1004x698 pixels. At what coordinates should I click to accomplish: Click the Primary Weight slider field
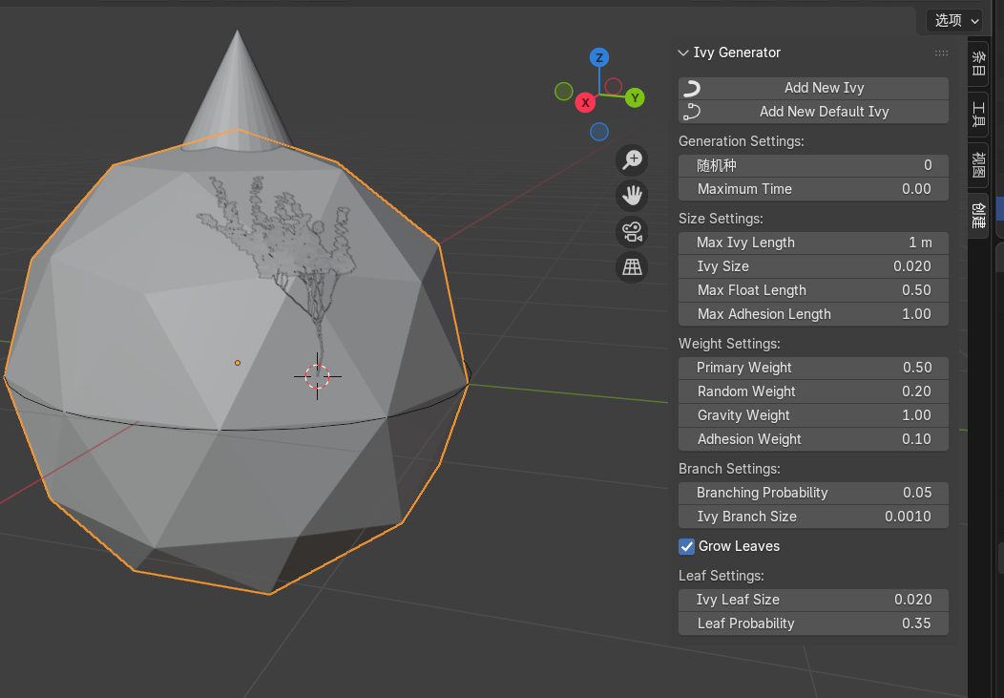point(813,368)
